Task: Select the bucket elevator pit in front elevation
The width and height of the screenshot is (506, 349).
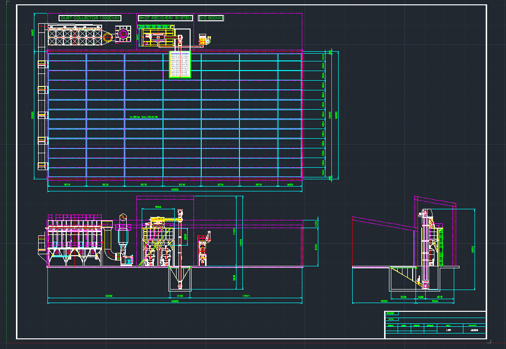Action: click(180, 279)
